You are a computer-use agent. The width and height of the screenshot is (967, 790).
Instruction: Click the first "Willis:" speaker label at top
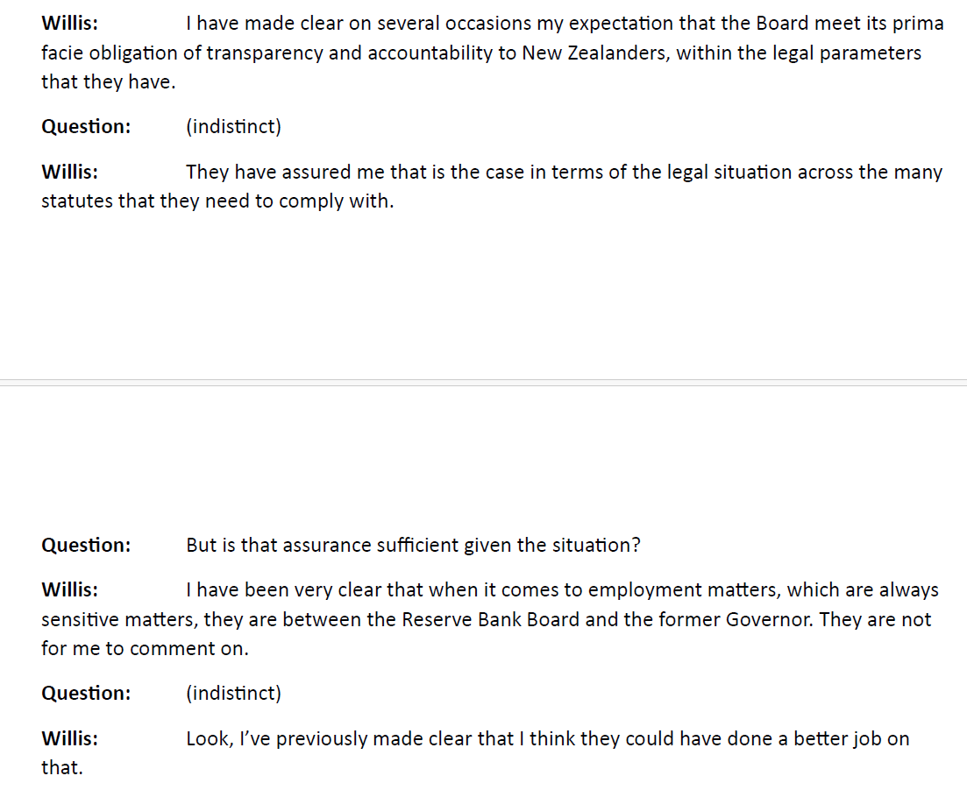tap(69, 24)
